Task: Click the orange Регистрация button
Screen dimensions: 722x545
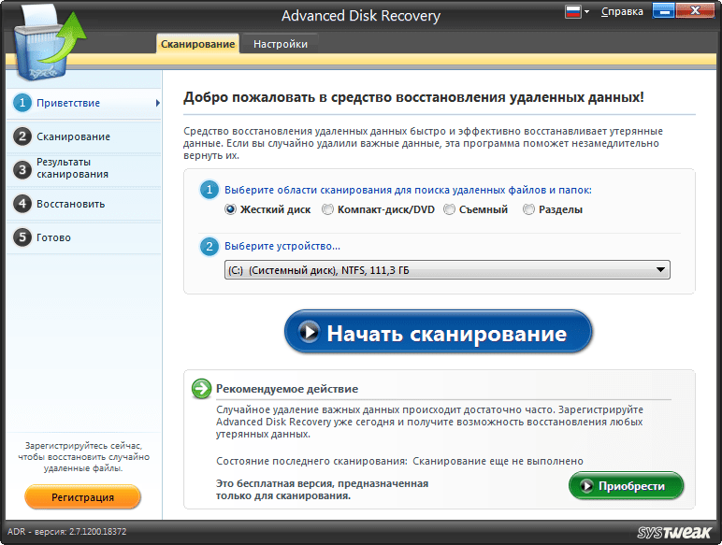Action: tap(82, 497)
